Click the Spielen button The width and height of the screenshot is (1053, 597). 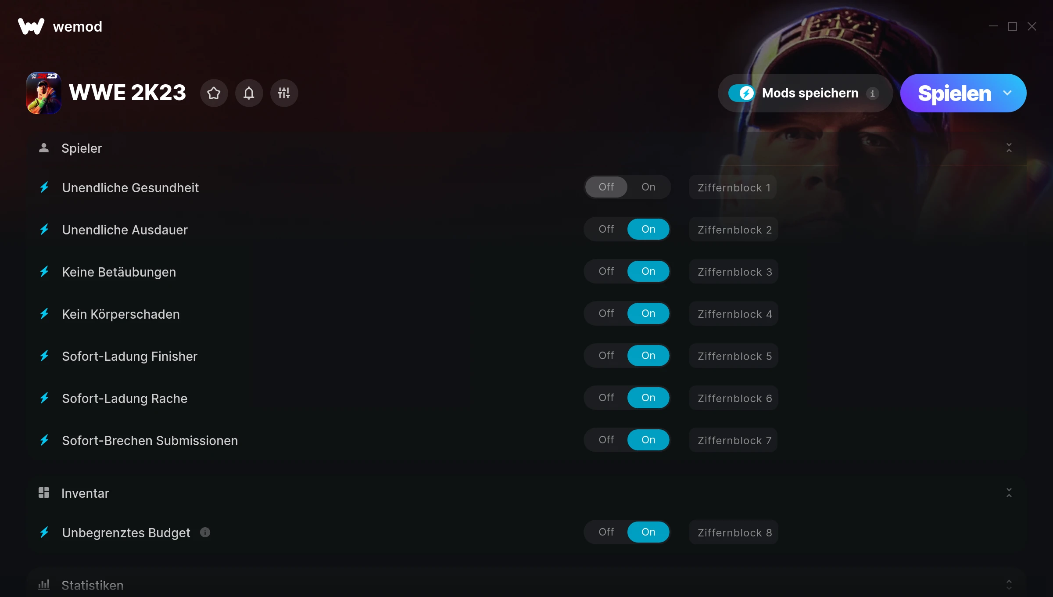coord(954,93)
